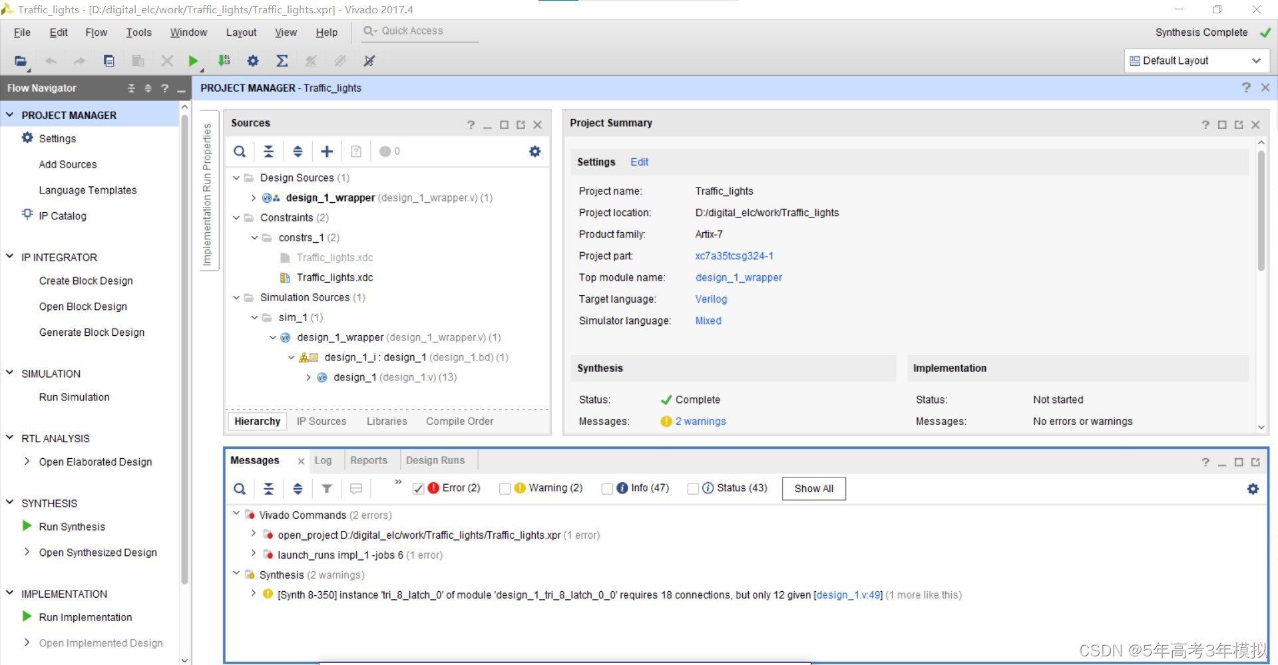
Task: Select active Traffic_lights.xdc constraint file
Action: coord(335,277)
